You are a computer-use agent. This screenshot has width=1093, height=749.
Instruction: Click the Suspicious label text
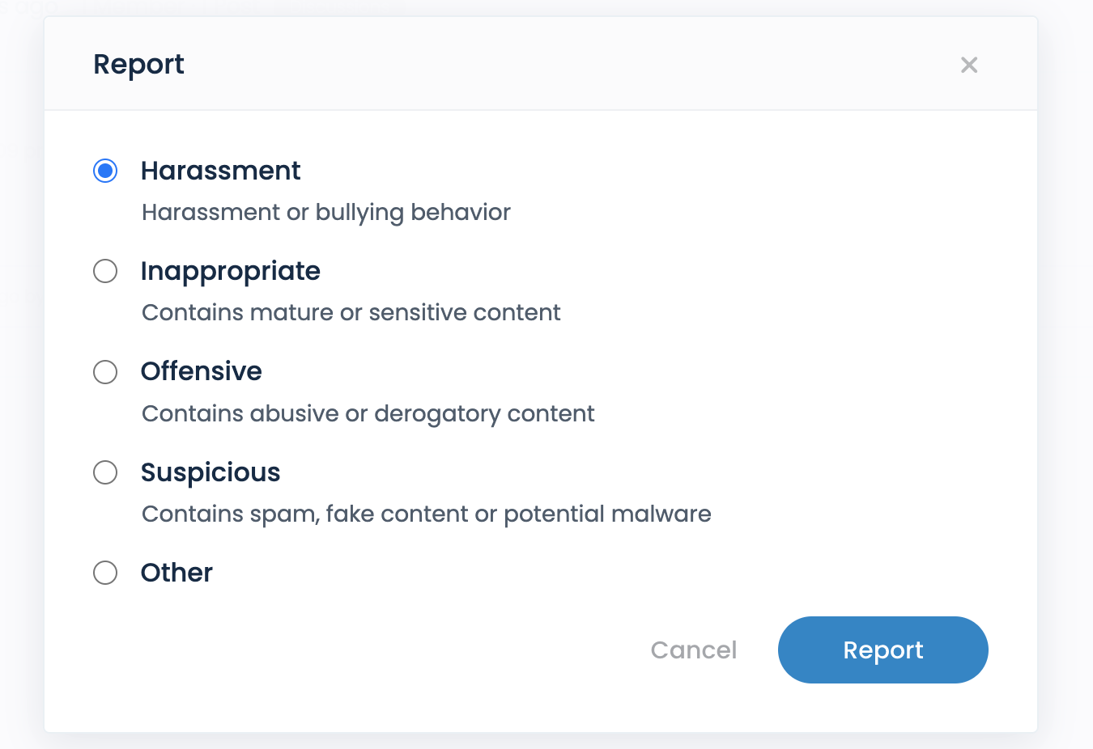(x=211, y=472)
